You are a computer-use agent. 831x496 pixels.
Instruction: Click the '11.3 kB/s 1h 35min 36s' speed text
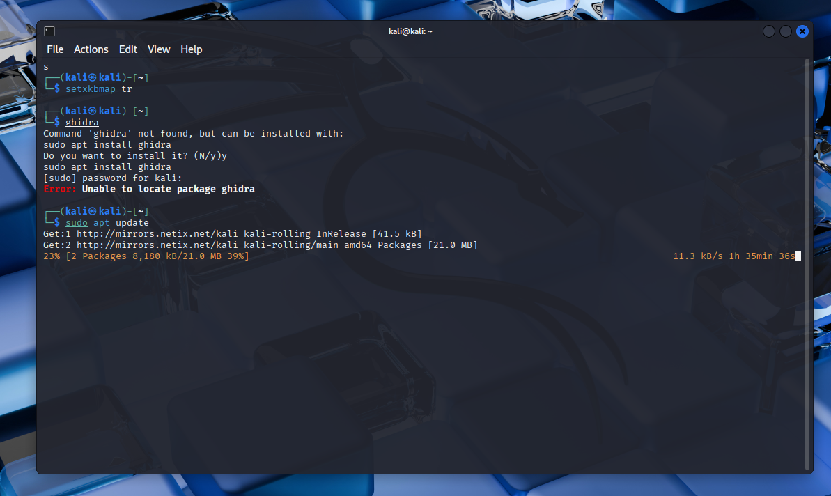tap(734, 256)
